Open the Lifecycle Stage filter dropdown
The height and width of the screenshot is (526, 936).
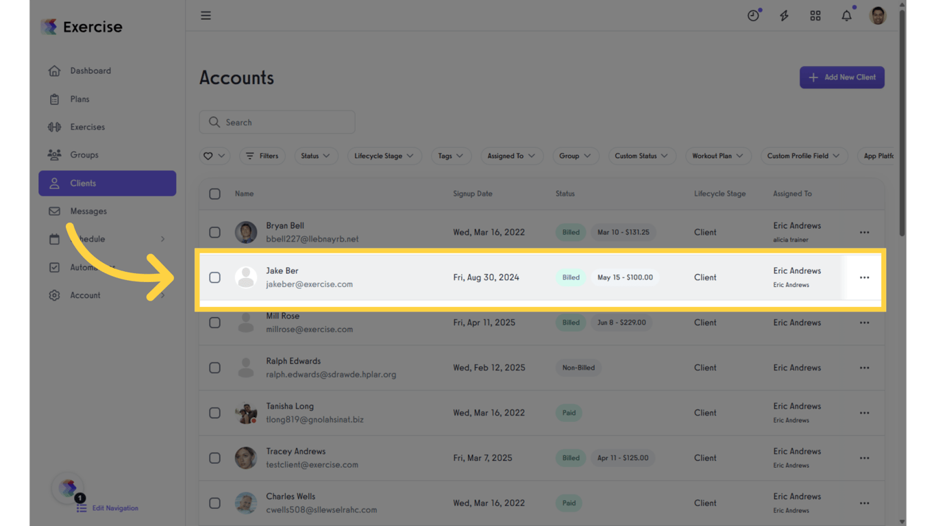point(384,155)
